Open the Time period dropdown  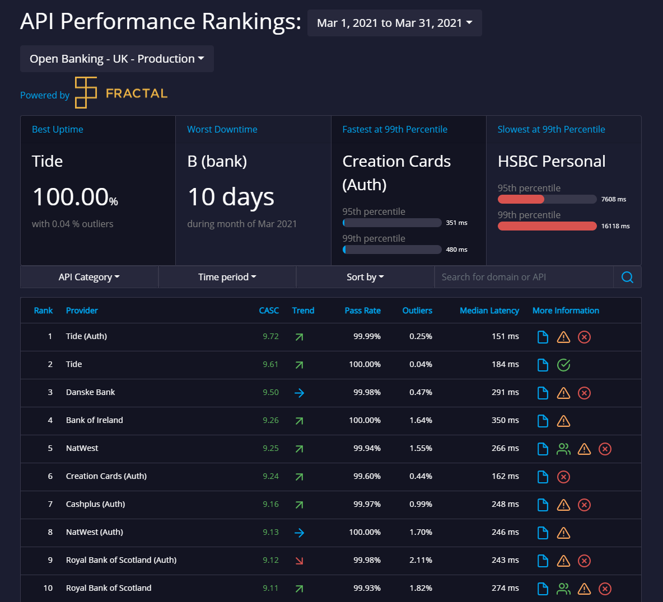[226, 276]
